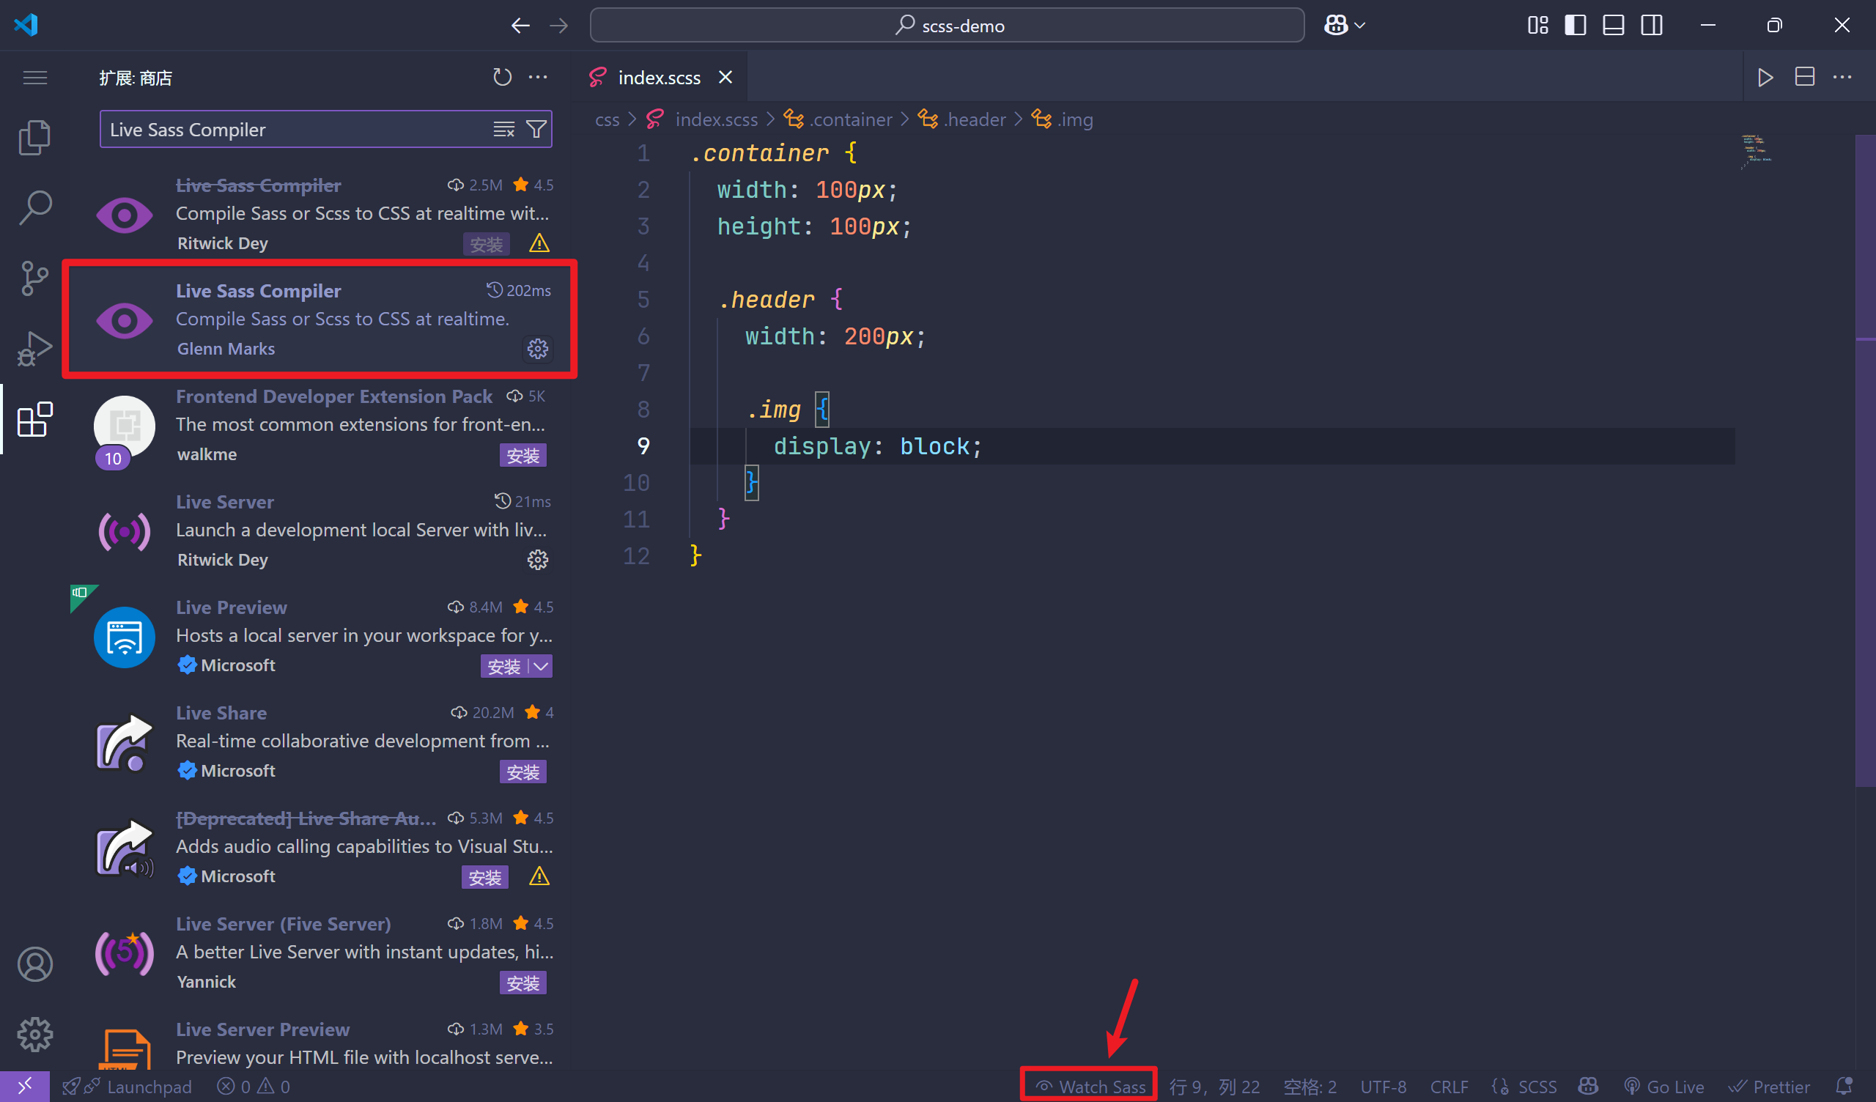Click the editor minimap preview
Screen dimensions: 1876x1102
click(x=1757, y=151)
